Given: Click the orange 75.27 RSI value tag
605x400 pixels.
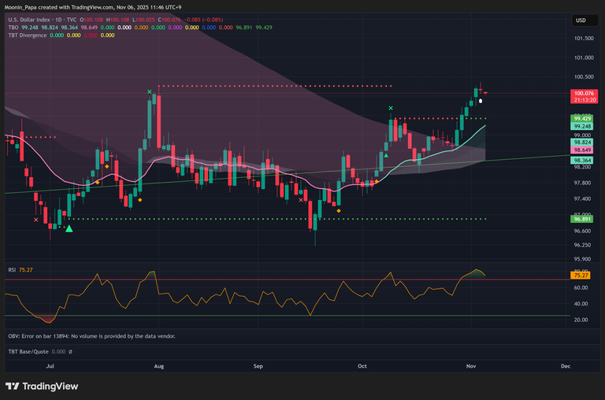Looking at the screenshot, I should [x=581, y=276].
